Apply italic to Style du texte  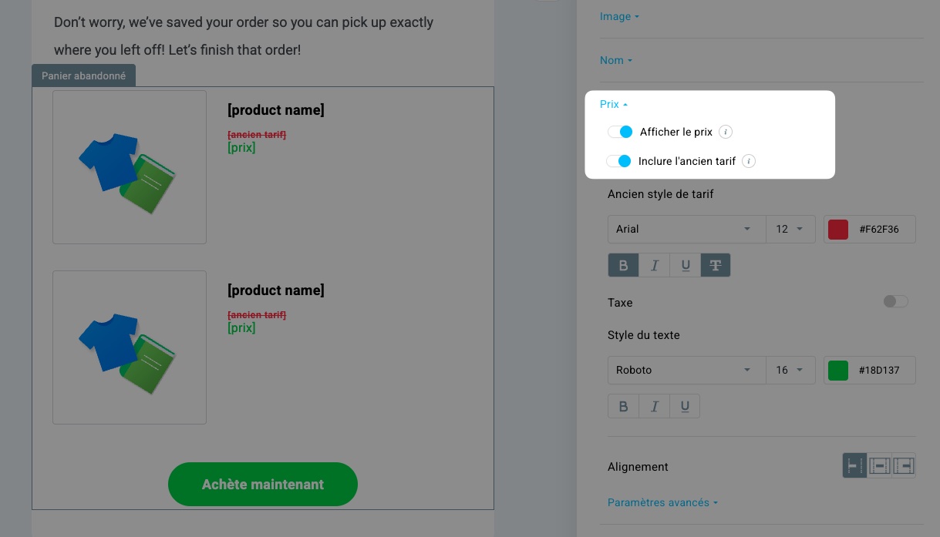point(655,407)
